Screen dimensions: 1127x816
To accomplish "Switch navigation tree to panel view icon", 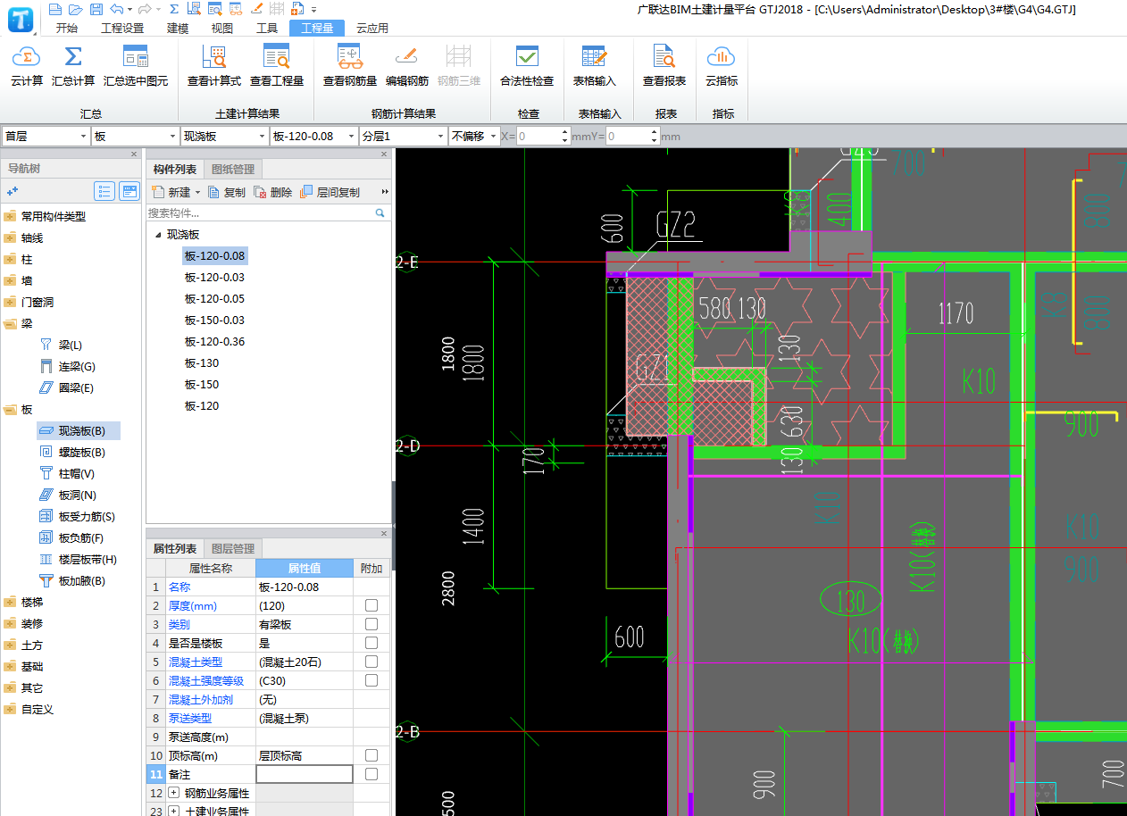I will [x=130, y=191].
